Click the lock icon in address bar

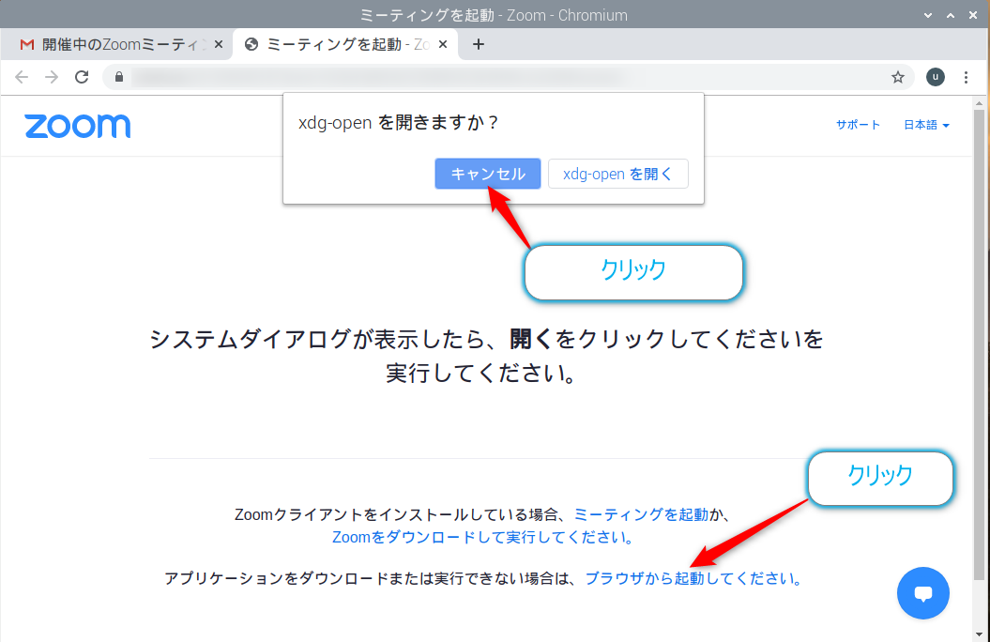118,77
